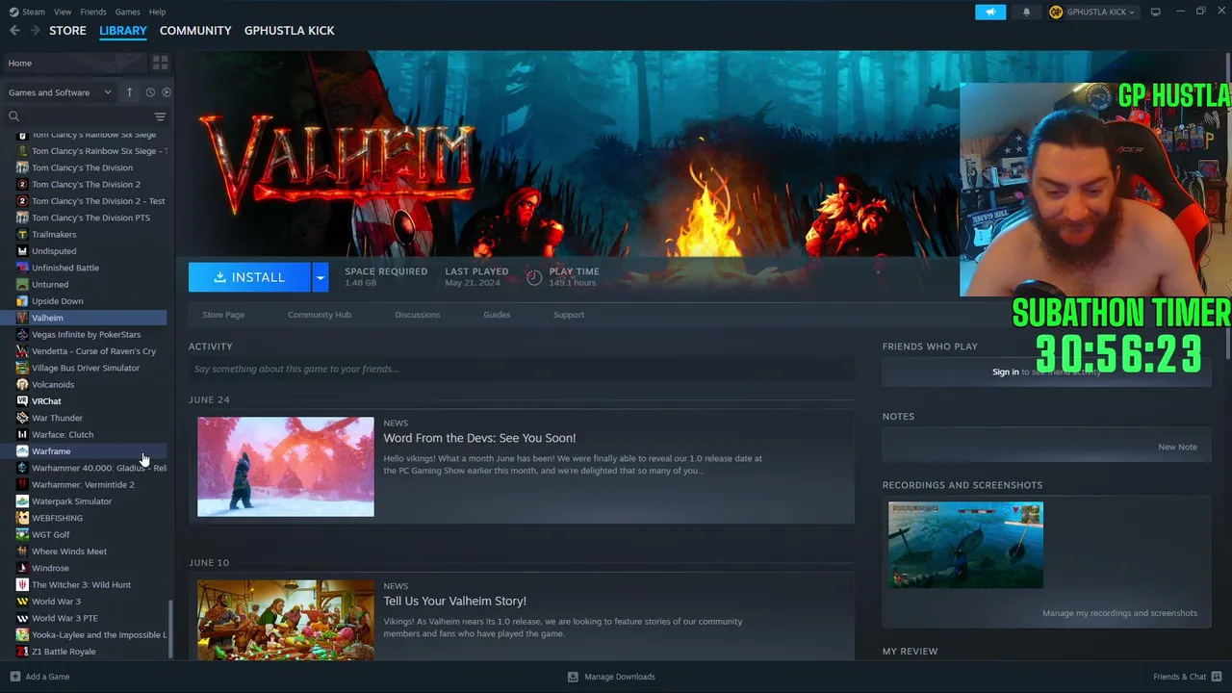Click the sort ascending arrow icon

(129, 92)
